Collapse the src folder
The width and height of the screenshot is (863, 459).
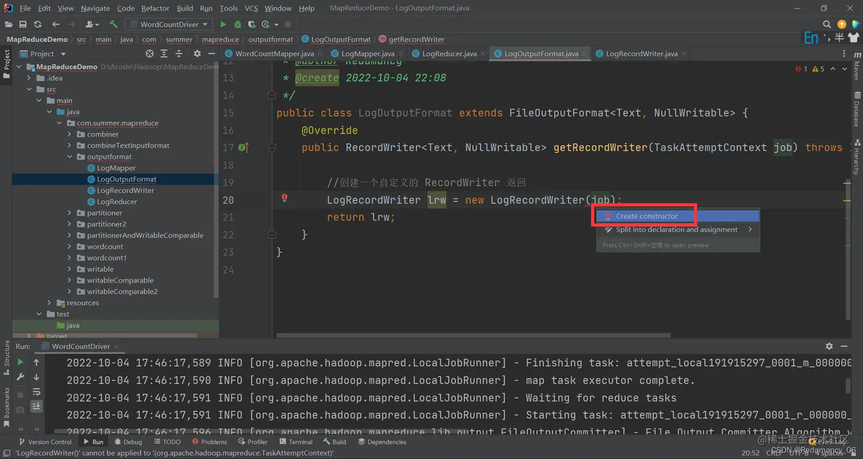point(29,89)
